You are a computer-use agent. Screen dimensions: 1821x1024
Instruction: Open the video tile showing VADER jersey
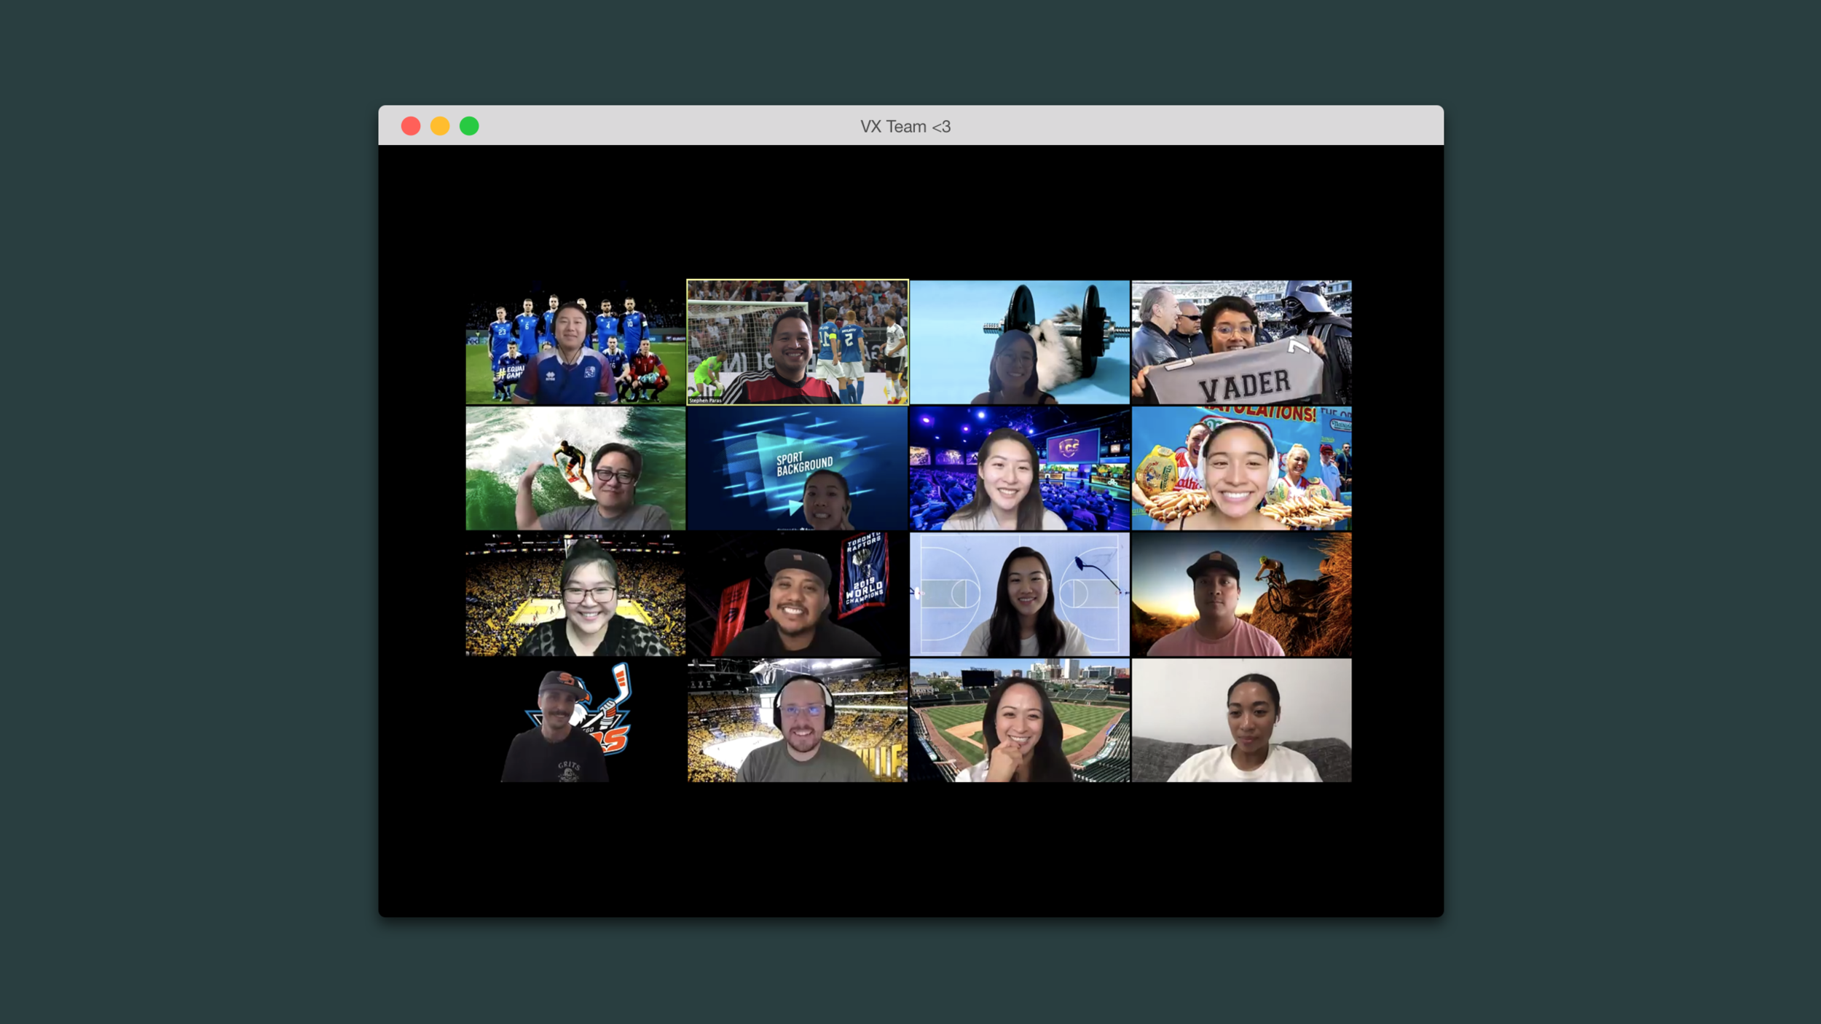(x=1241, y=342)
